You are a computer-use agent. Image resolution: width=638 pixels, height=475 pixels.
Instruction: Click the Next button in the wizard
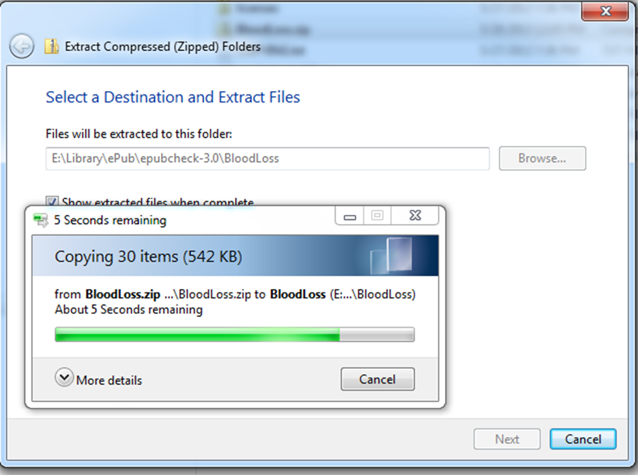(x=507, y=439)
